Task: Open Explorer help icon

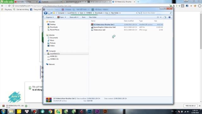Action: pyautogui.click(x=169, y=17)
